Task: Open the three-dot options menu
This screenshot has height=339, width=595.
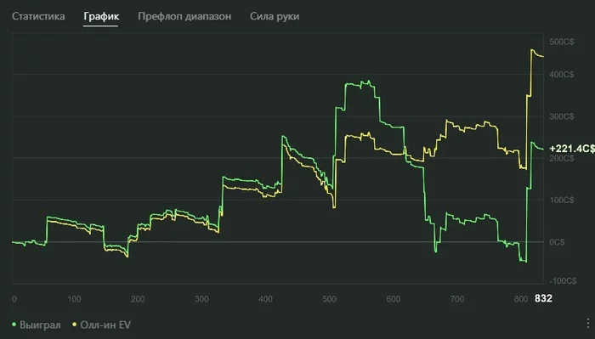Action: tap(588, 324)
